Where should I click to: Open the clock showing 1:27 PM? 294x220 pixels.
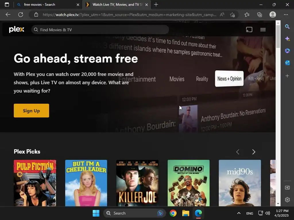tap(282, 213)
